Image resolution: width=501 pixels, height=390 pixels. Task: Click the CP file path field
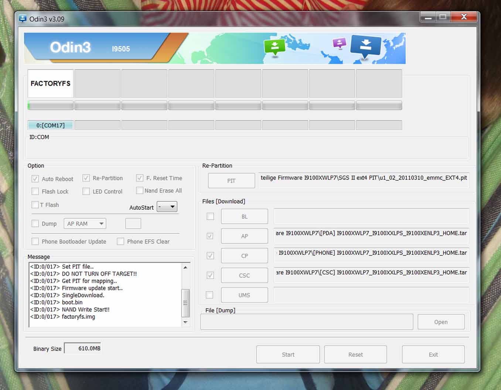pos(371,256)
